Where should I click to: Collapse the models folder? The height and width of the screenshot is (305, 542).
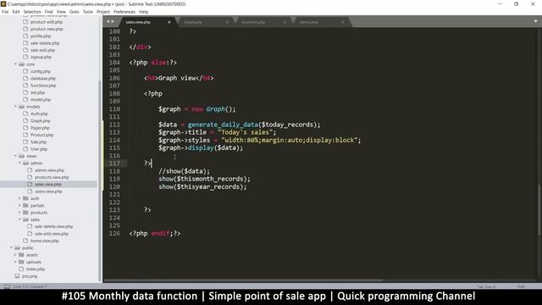[15, 107]
